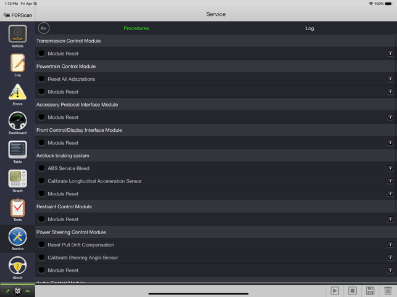Switch to the Log tab
This screenshot has height=297, width=397.
point(309,28)
